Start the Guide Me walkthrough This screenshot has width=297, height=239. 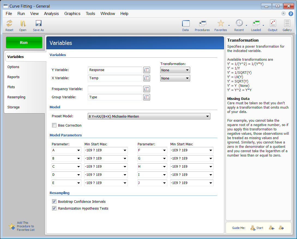pos(257,228)
